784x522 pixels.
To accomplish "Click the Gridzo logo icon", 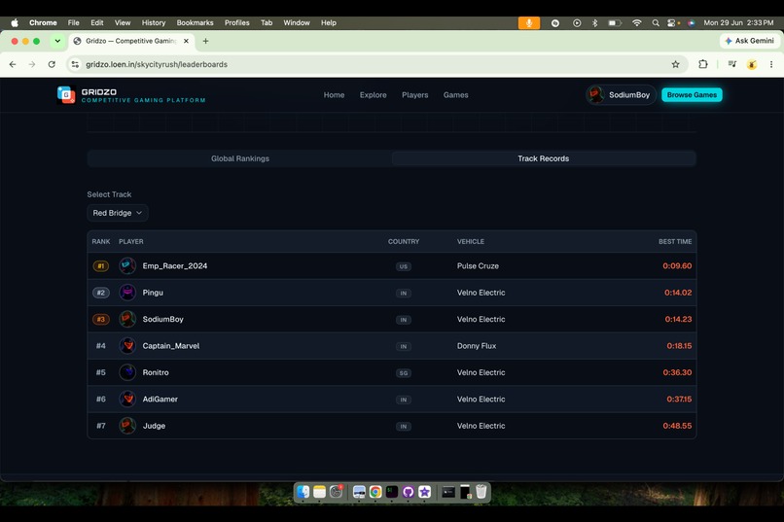I will 66,94.
